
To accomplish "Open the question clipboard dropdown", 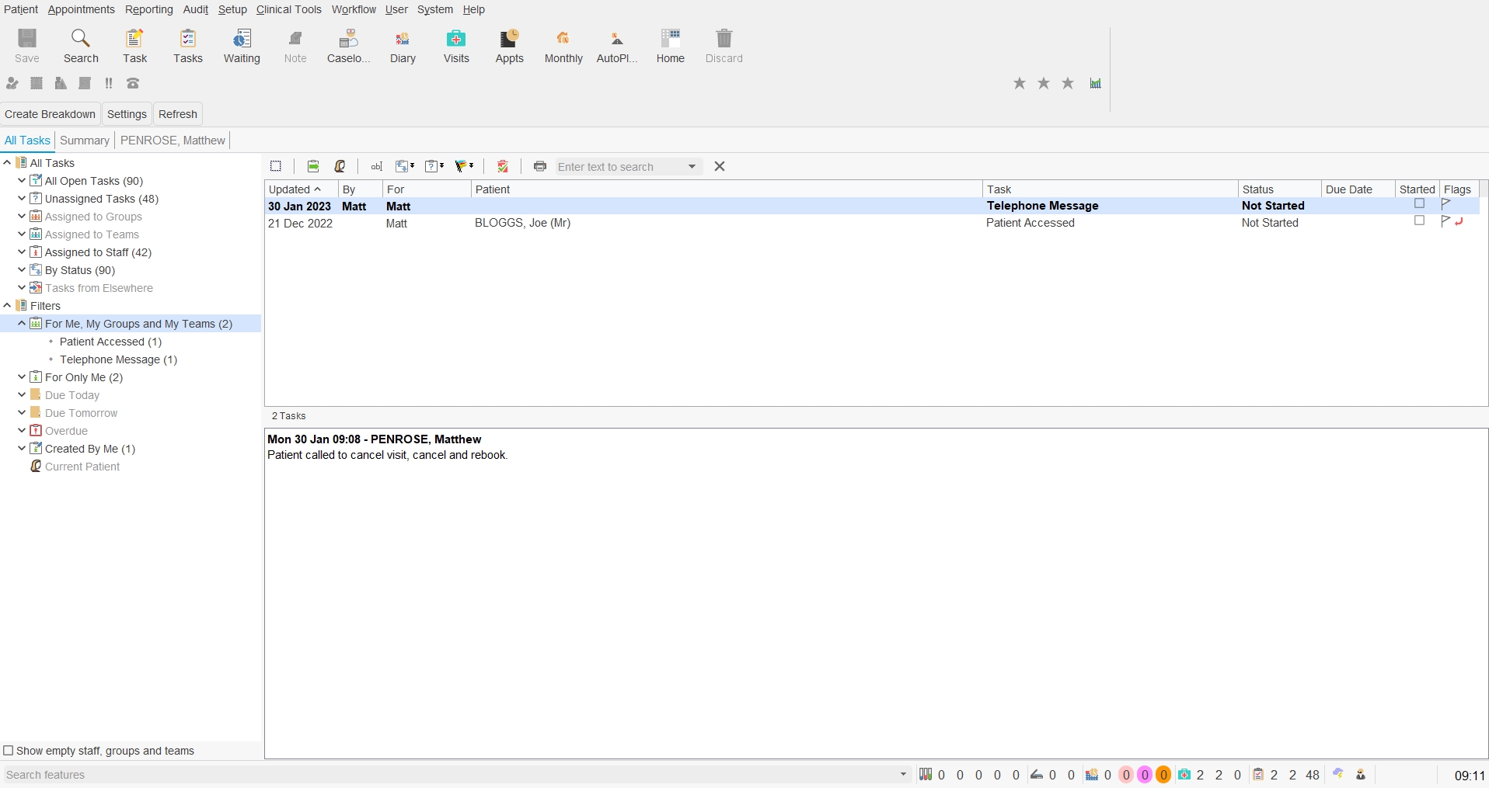I will pos(434,166).
